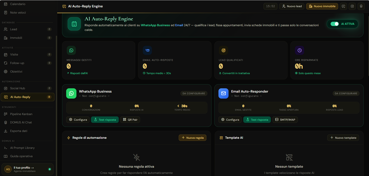Screen dimensions: 369x176
Task: Open Calendario in the sidebar
Action: click(x=27, y=4)
